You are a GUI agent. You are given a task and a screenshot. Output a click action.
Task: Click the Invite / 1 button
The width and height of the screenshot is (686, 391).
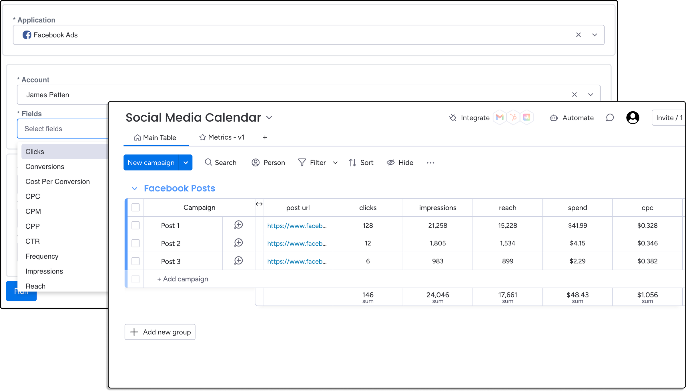pos(669,118)
